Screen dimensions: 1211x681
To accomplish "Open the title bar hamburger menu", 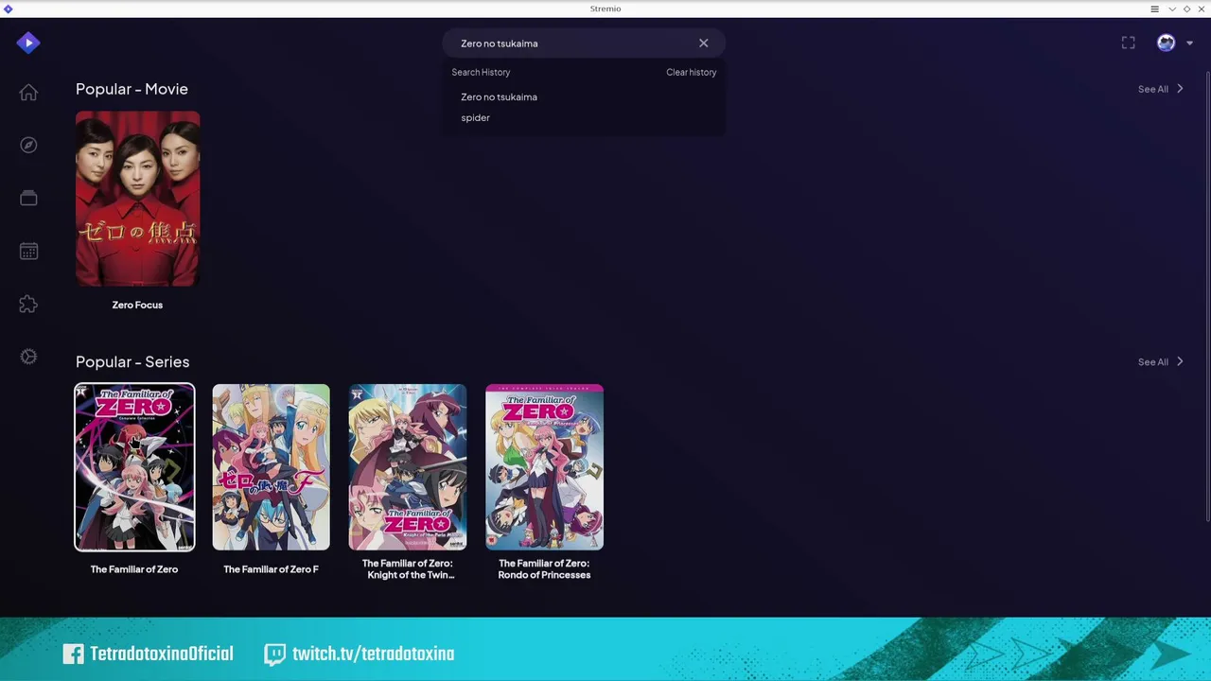I will 1154,9.
